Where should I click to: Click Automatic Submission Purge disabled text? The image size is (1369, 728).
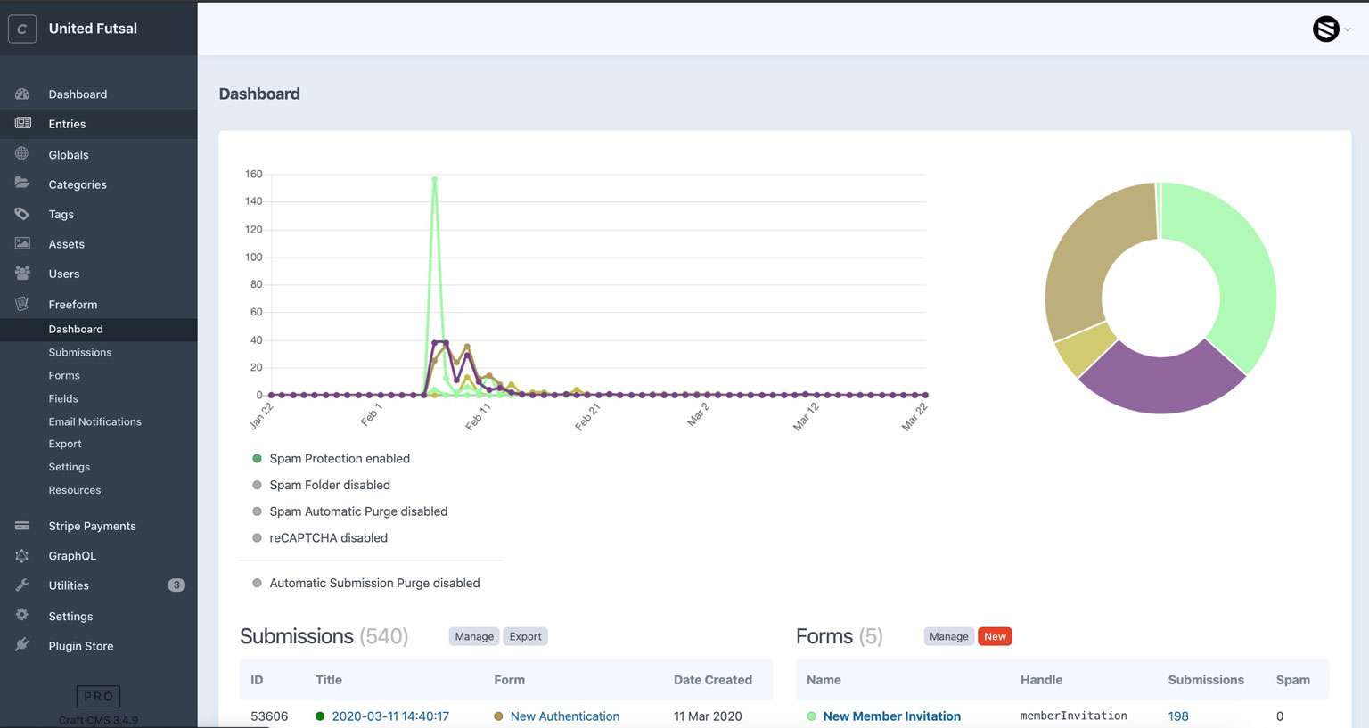pos(374,583)
